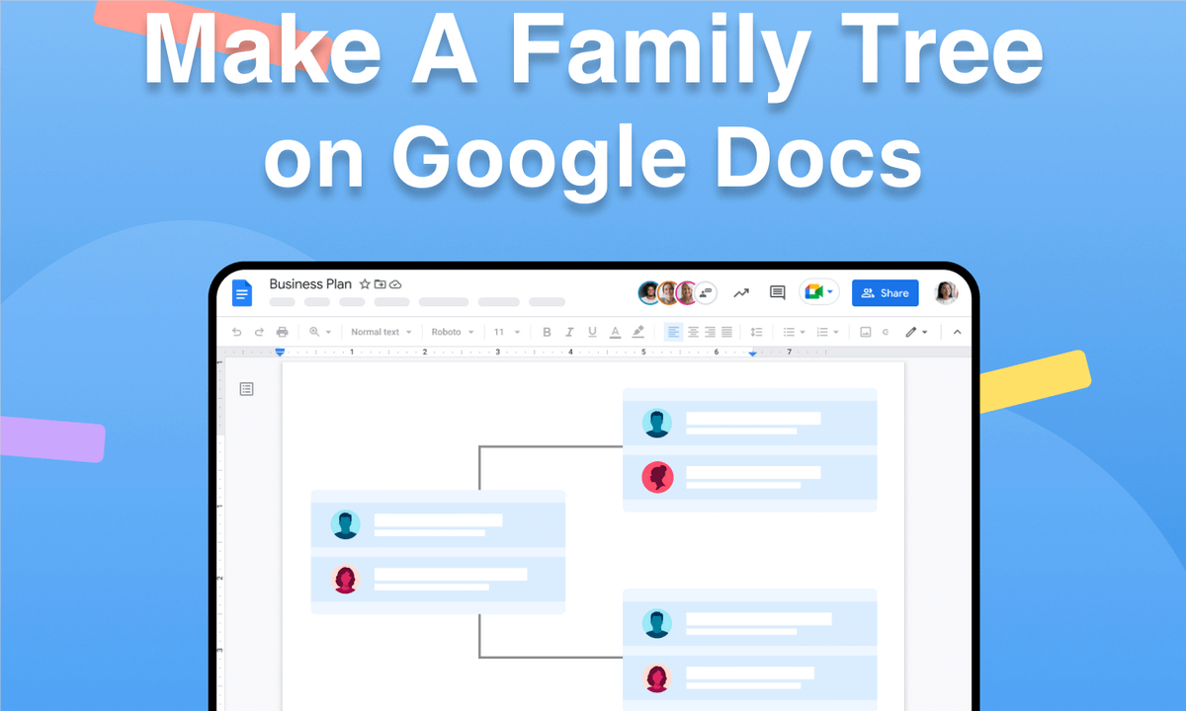The height and width of the screenshot is (711, 1186).
Task: Click female avatar in top-right family card
Action: [656, 477]
